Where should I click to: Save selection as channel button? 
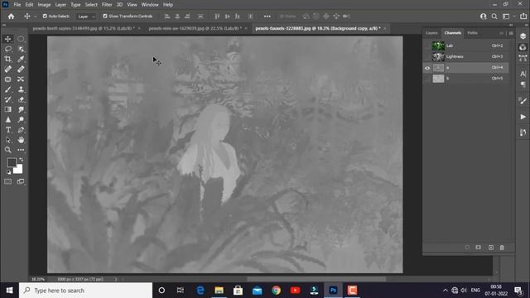(479, 248)
